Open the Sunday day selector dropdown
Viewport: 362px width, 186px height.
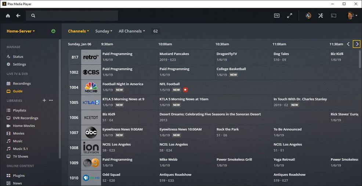pos(104,31)
